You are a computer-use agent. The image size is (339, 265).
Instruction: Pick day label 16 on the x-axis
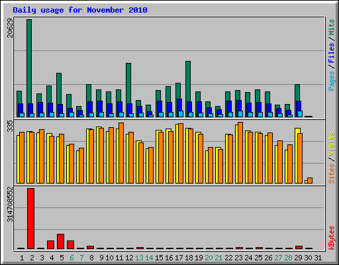tap(169, 258)
